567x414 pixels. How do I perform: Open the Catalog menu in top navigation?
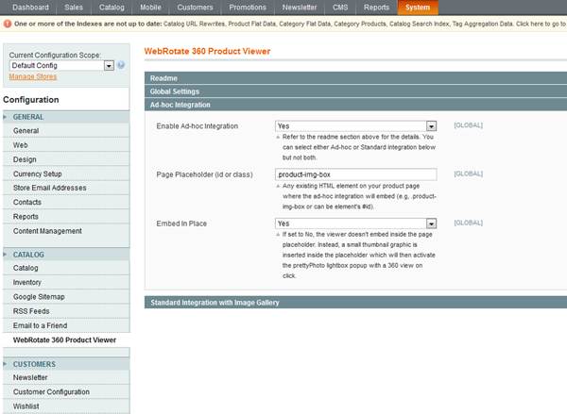pyautogui.click(x=109, y=8)
